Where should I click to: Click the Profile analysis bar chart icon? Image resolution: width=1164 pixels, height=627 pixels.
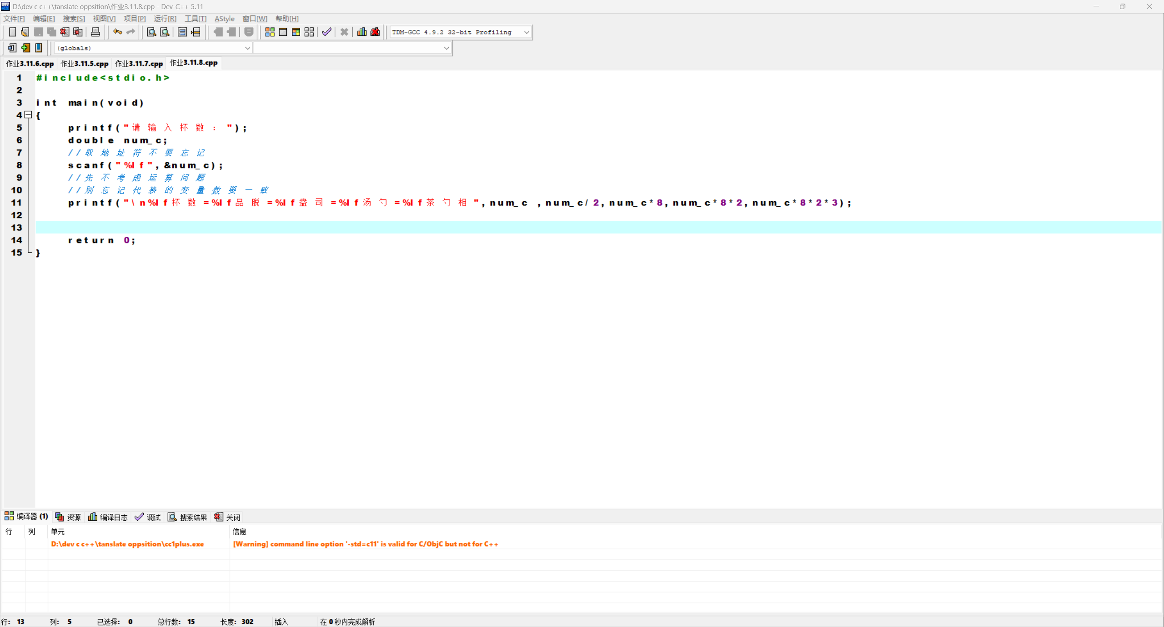click(x=362, y=32)
